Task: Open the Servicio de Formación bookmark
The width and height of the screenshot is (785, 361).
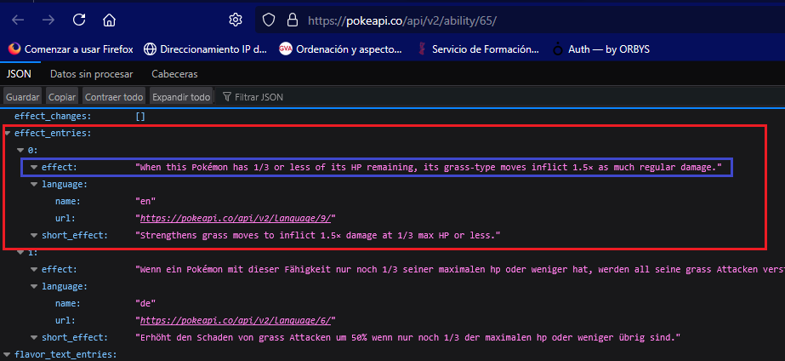Action: click(x=479, y=49)
